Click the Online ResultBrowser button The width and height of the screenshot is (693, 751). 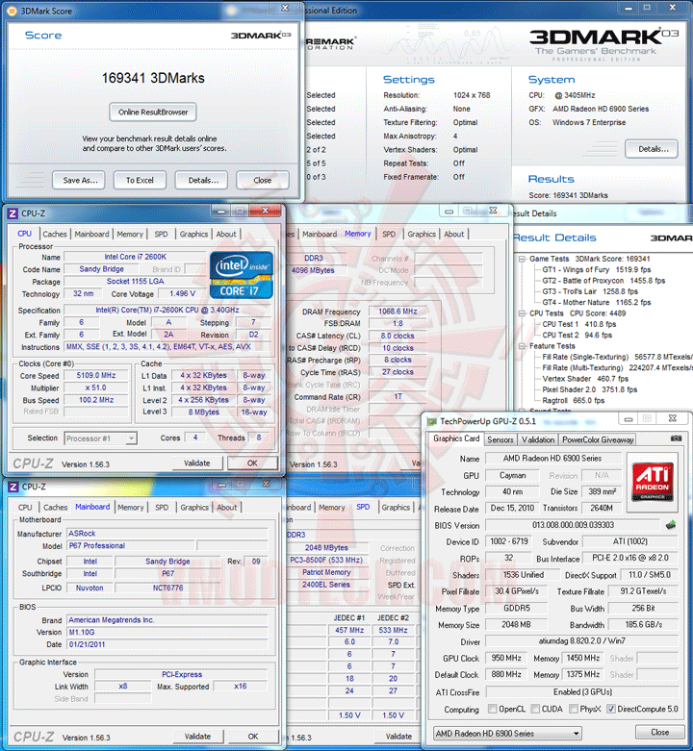point(153,113)
